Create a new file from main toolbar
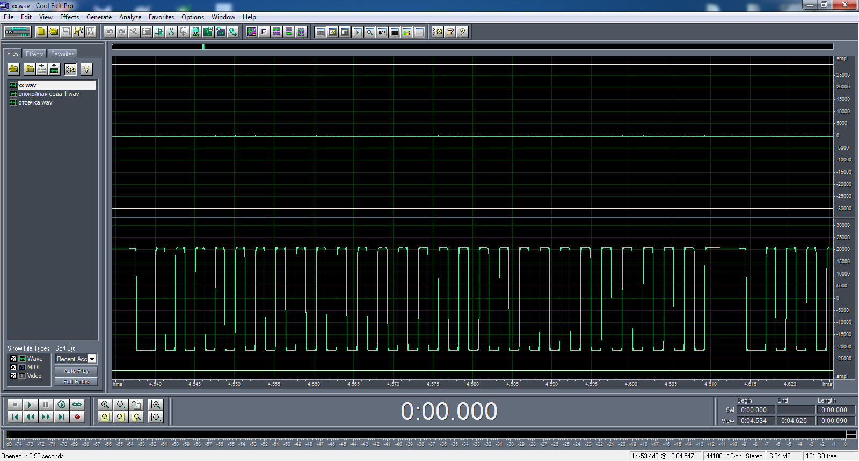 tap(41, 32)
